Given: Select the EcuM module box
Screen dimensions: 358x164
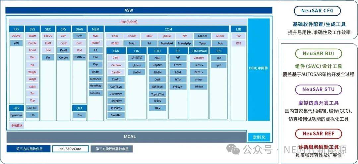Looking at the screenshot, I should [32, 50].
